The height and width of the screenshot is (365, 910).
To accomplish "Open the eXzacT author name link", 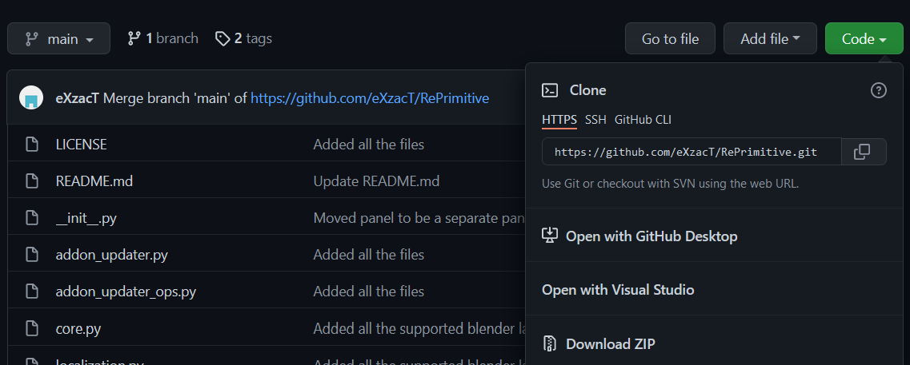I will pos(77,98).
